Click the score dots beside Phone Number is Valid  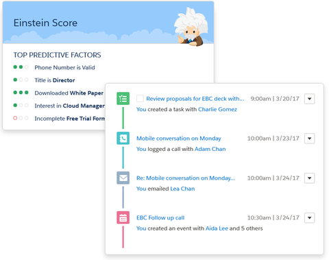tap(21, 67)
